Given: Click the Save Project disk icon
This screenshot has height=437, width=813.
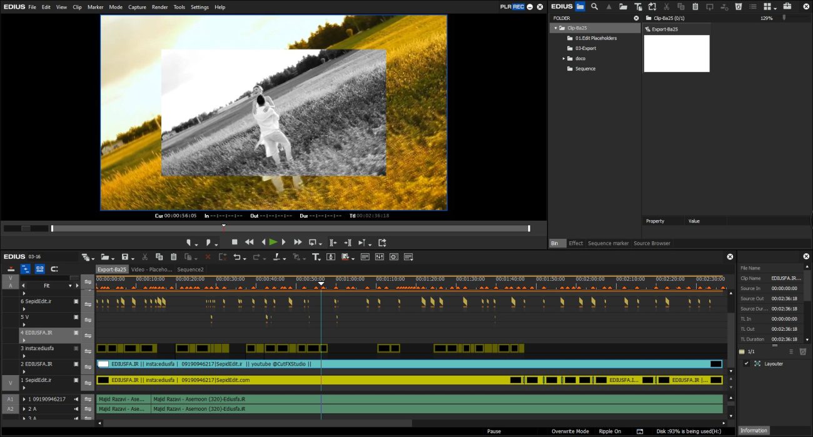Looking at the screenshot, I should [125, 257].
